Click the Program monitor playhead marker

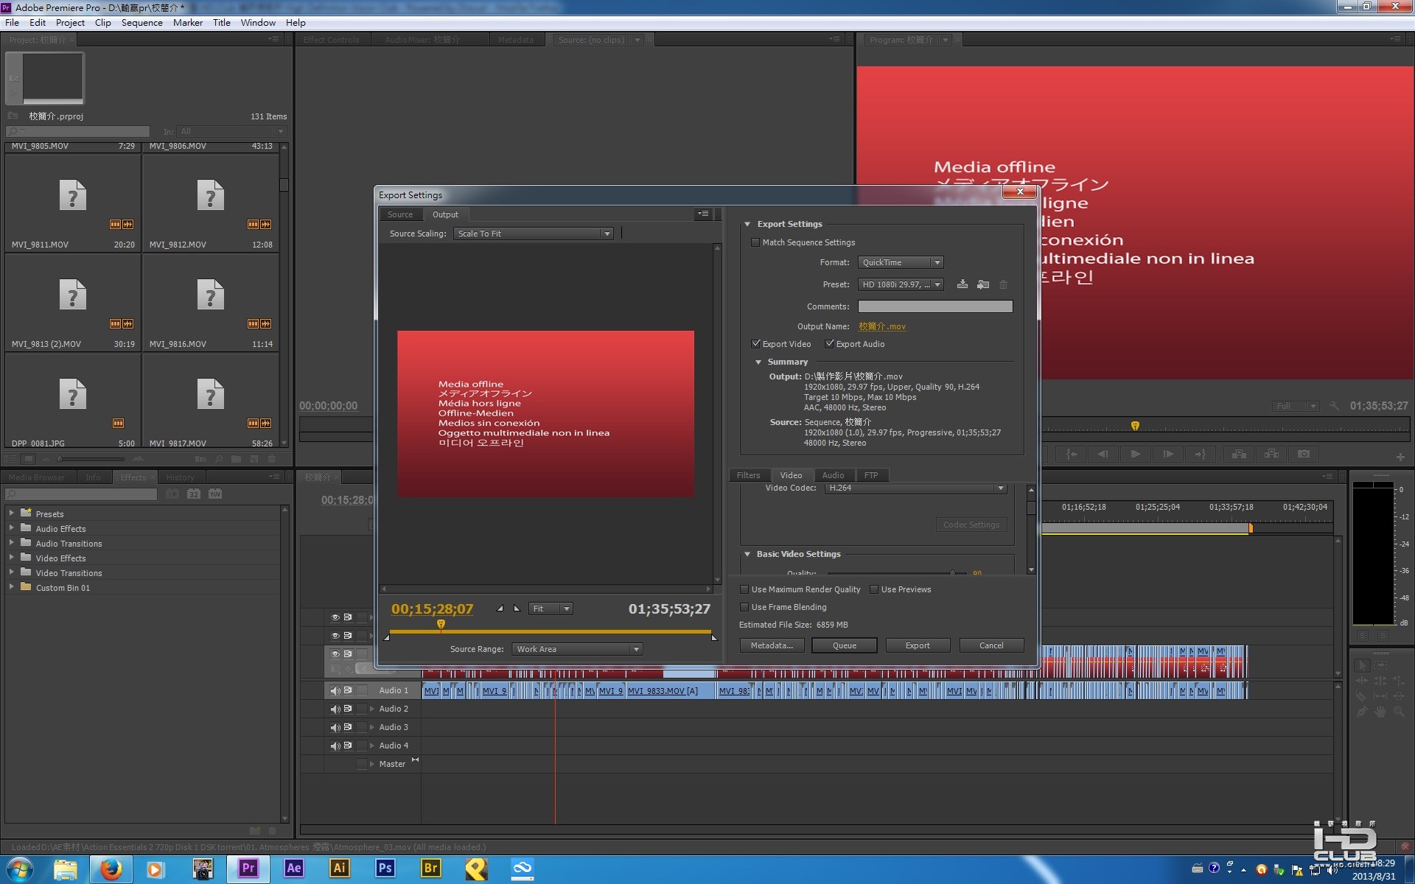[1135, 426]
